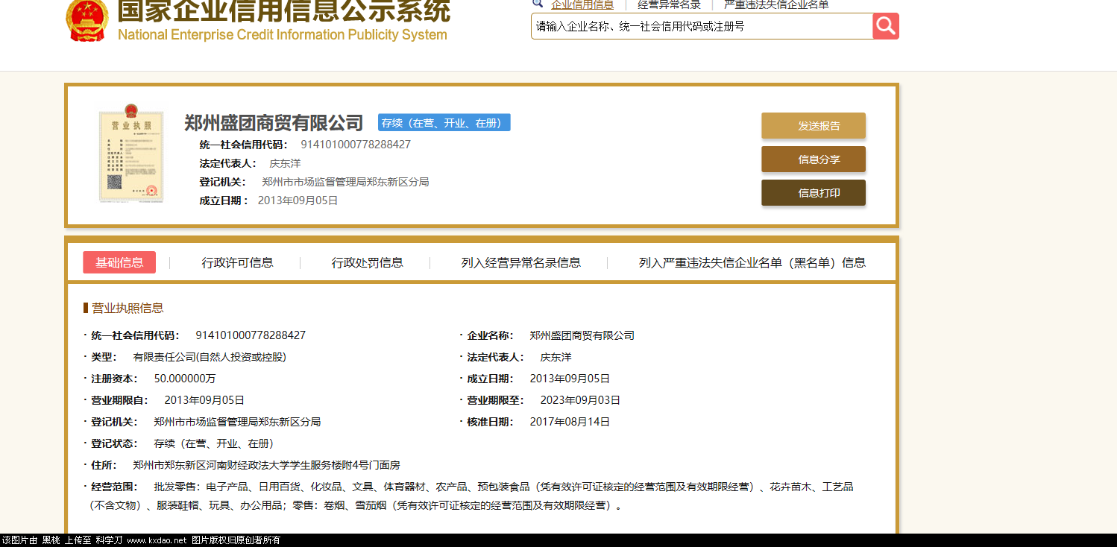Click the 发送报告 button
1117x547 pixels.
click(x=814, y=126)
